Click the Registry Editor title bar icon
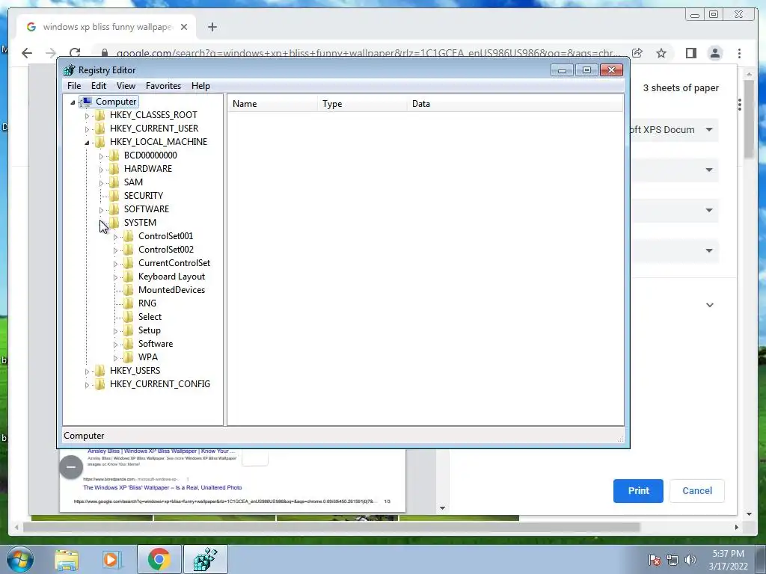766x574 pixels. (70, 70)
